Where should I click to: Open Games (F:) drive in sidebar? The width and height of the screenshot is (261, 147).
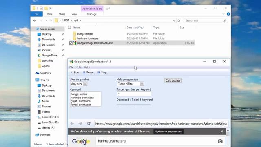click(48, 128)
